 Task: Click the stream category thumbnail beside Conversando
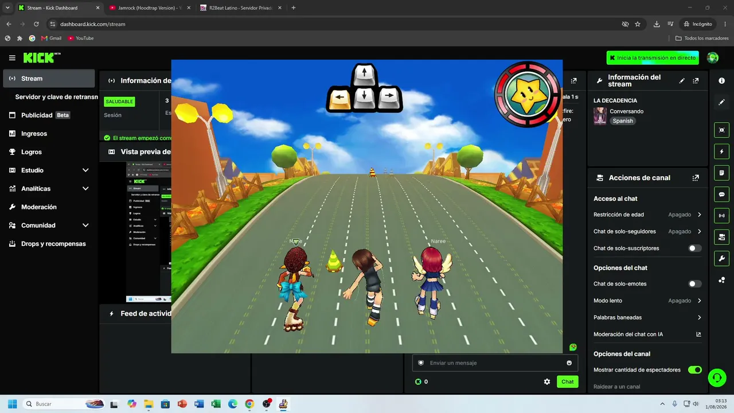(x=600, y=116)
